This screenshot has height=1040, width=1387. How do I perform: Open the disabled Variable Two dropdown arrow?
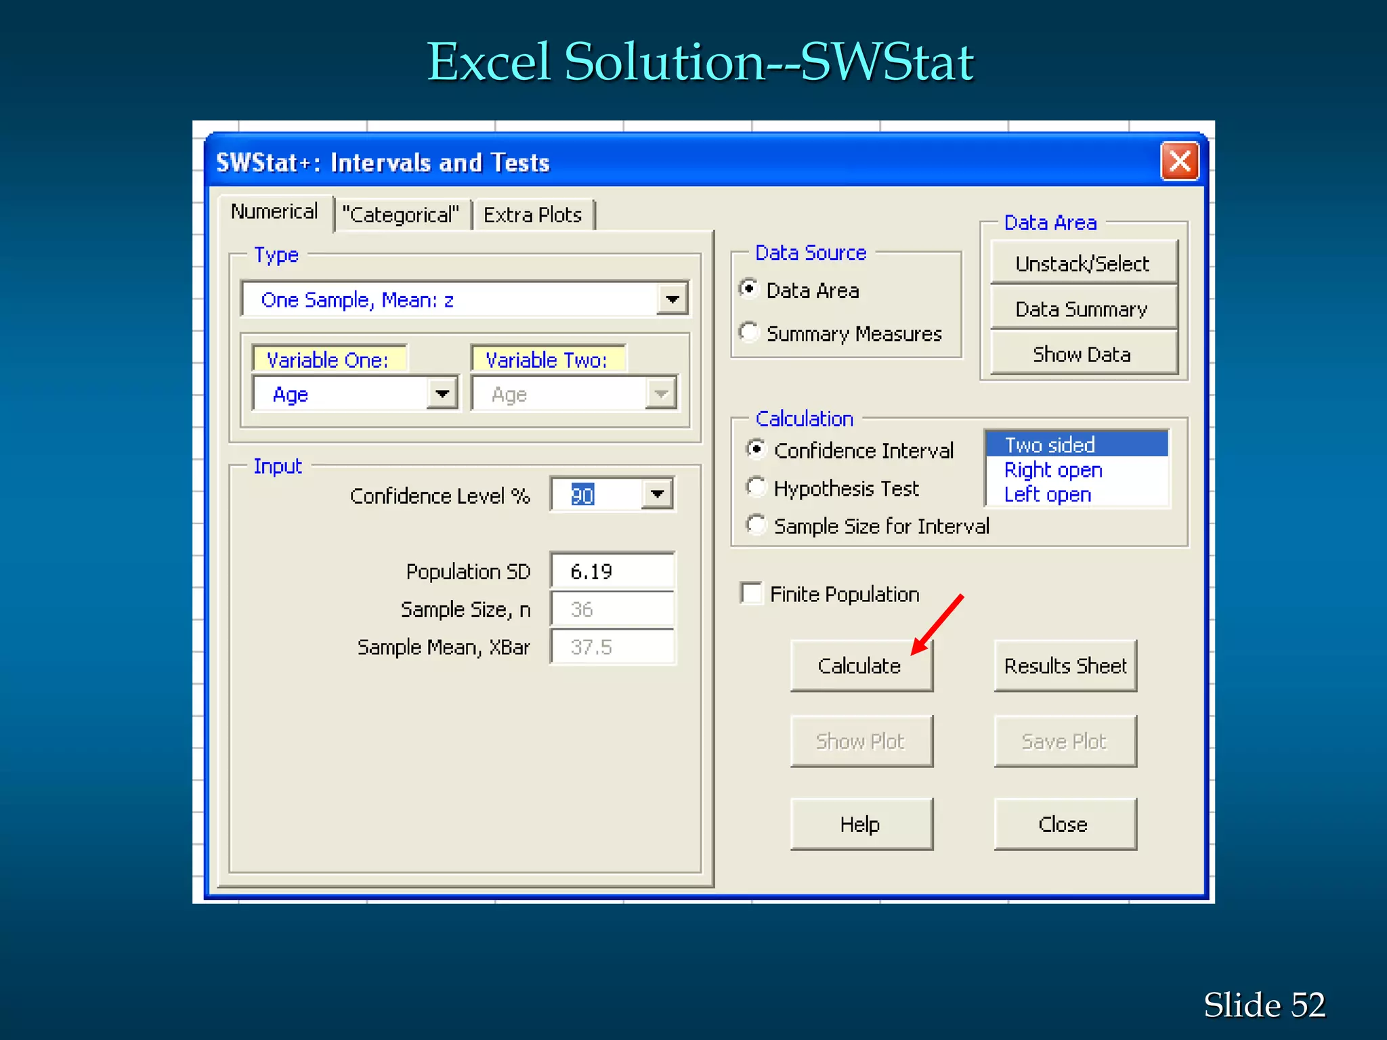click(661, 394)
